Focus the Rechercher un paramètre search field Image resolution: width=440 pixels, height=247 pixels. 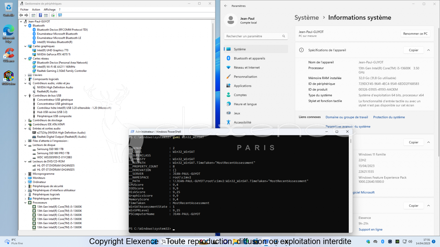coord(256,36)
